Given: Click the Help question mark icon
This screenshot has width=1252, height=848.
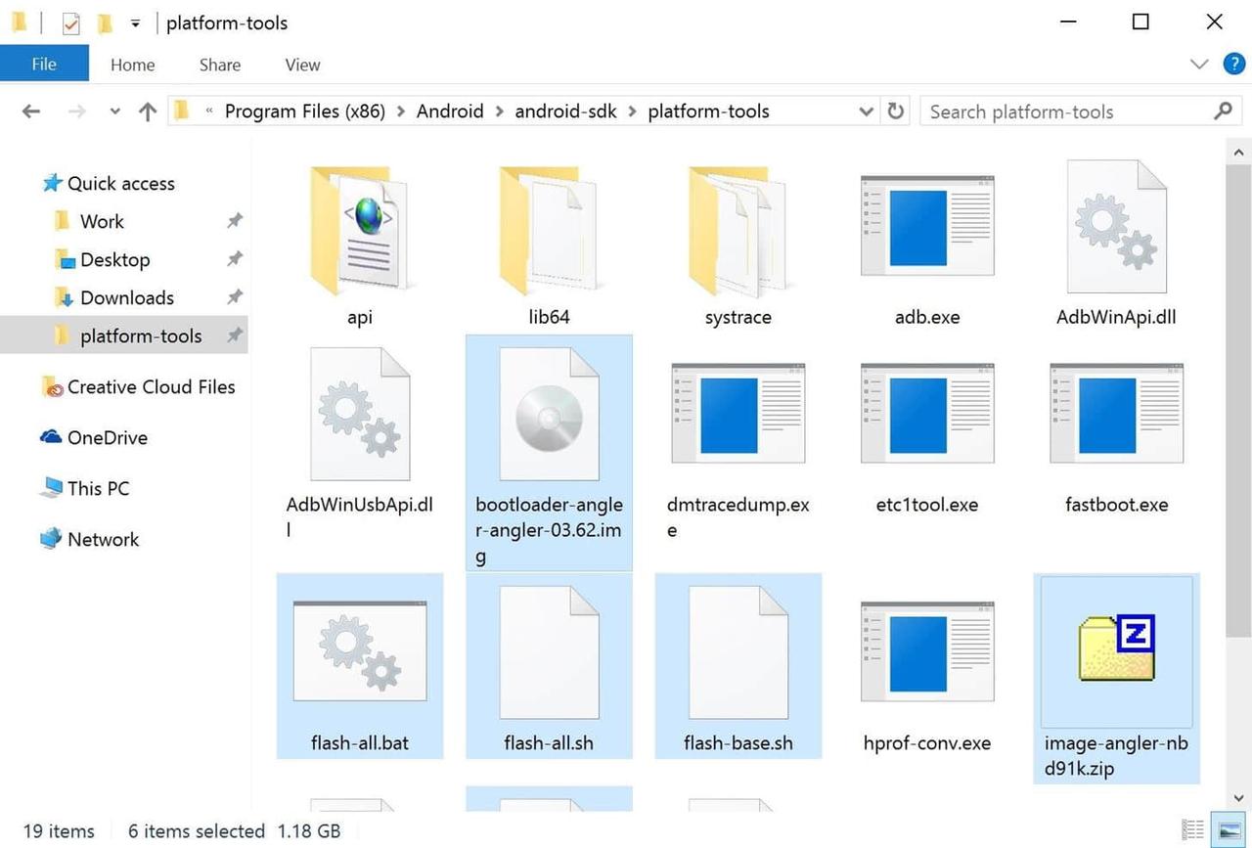Looking at the screenshot, I should click(1234, 65).
